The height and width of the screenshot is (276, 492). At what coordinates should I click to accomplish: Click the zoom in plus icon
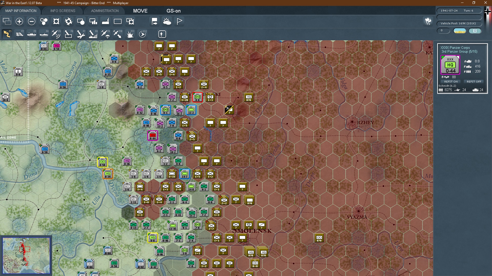tap(19, 21)
